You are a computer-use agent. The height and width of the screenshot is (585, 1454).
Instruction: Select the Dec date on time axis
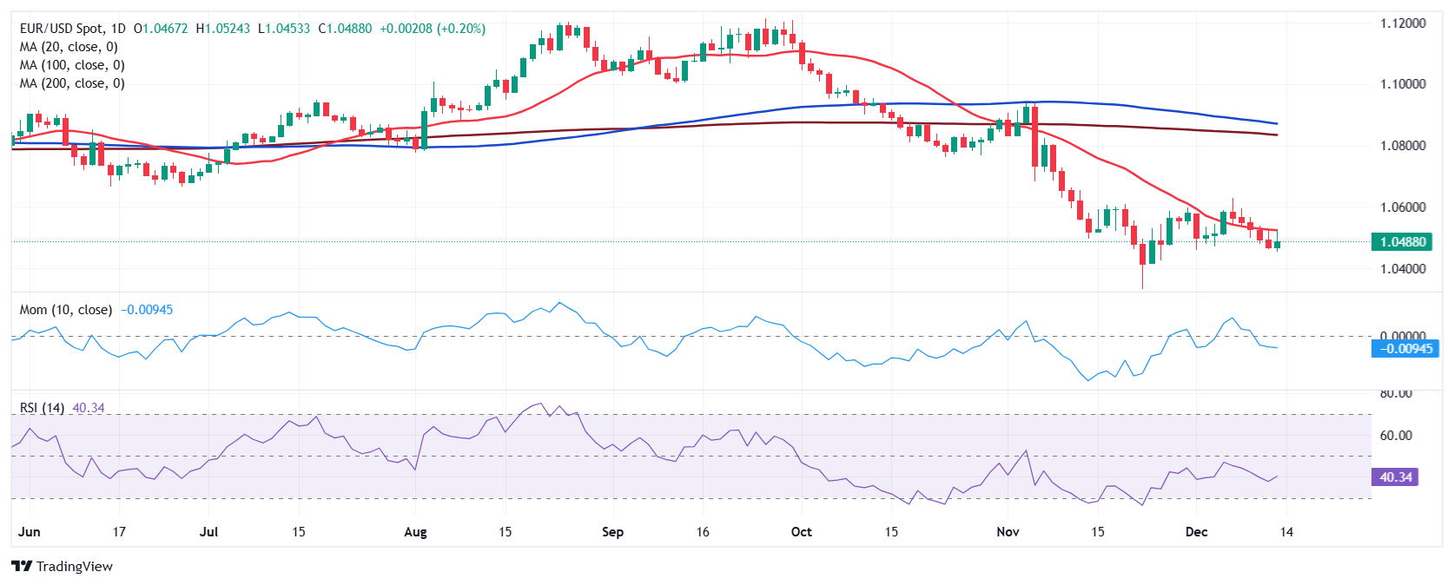click(1196, 532)
